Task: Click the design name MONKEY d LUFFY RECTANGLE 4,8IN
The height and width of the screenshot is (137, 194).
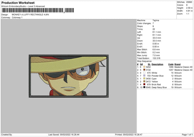Action: pos(30,15)
